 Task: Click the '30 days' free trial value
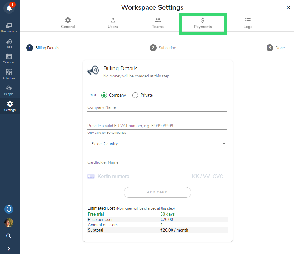click(167, 214)
